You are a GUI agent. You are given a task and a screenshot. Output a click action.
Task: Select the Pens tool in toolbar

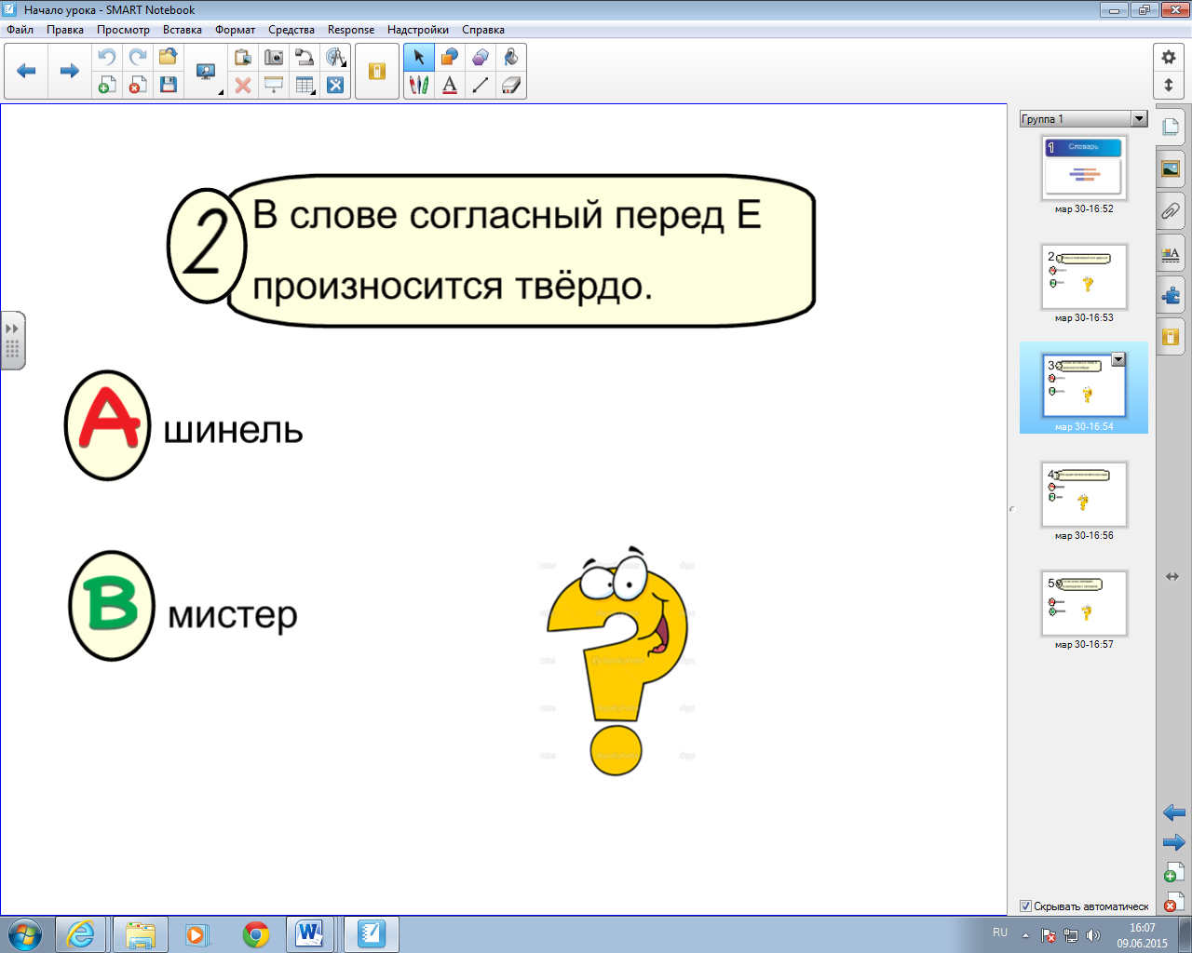click(x=419, y=86)
